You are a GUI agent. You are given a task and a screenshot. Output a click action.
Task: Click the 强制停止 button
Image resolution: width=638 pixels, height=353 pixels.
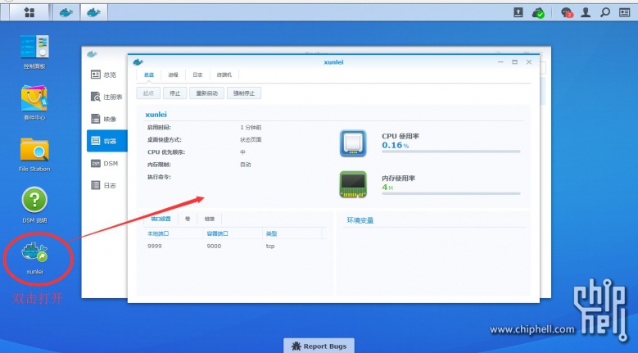(244, 93)
